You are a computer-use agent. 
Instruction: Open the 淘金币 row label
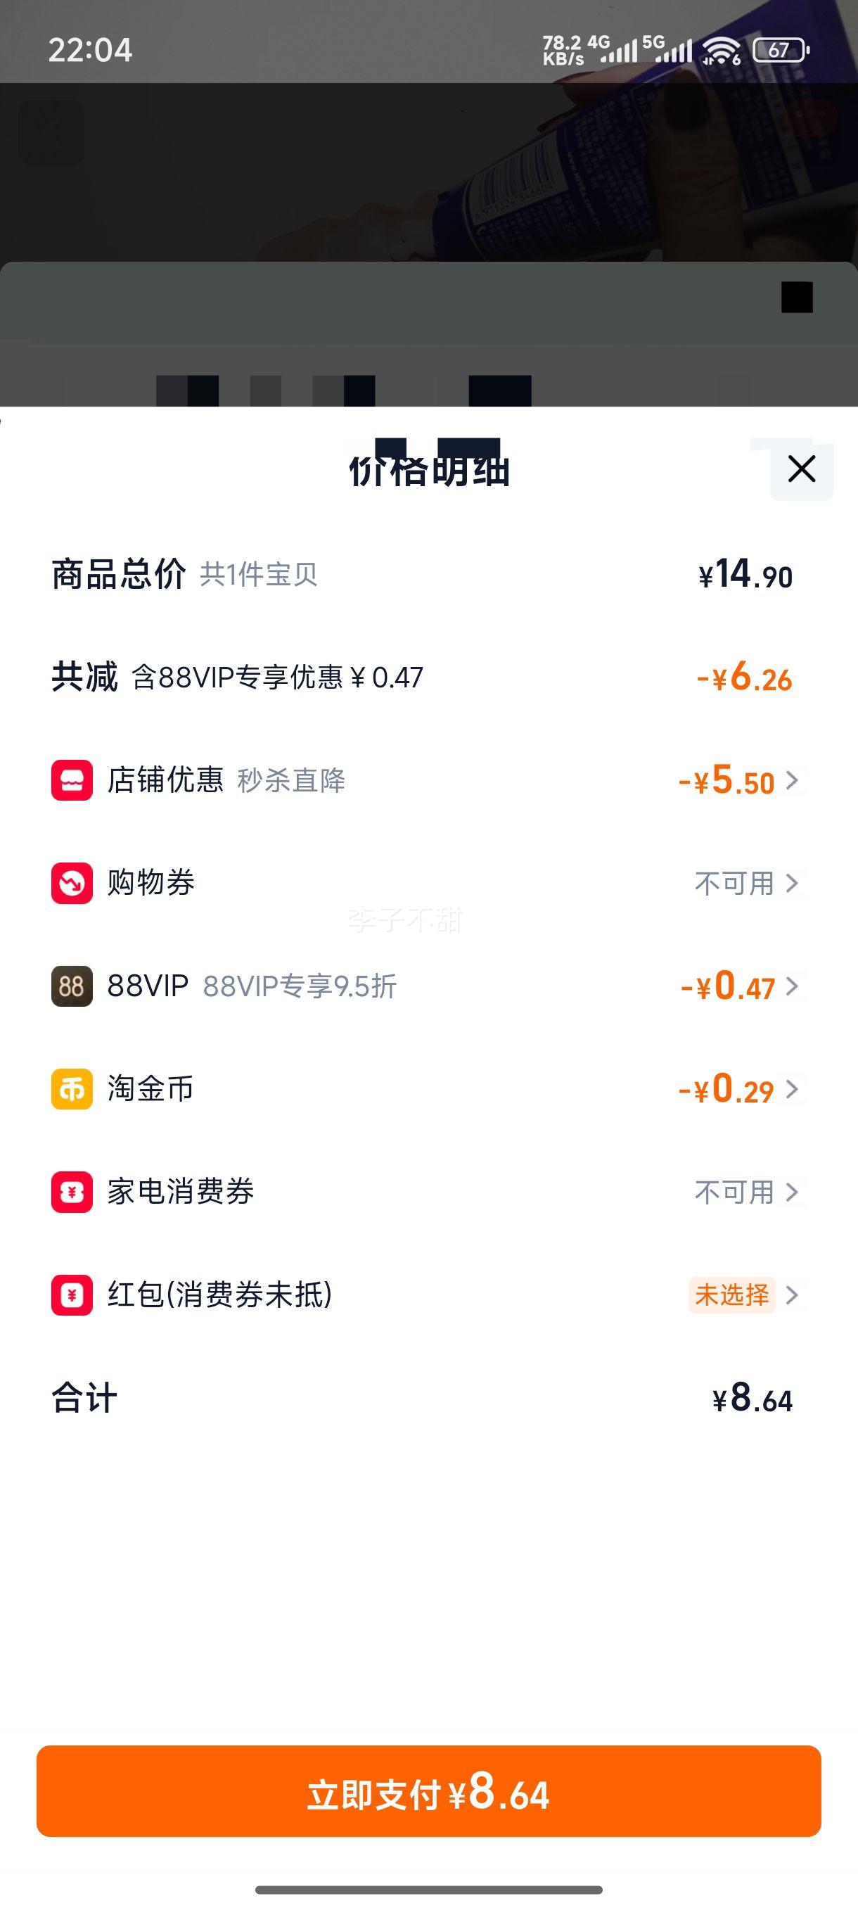(151, 1089)
